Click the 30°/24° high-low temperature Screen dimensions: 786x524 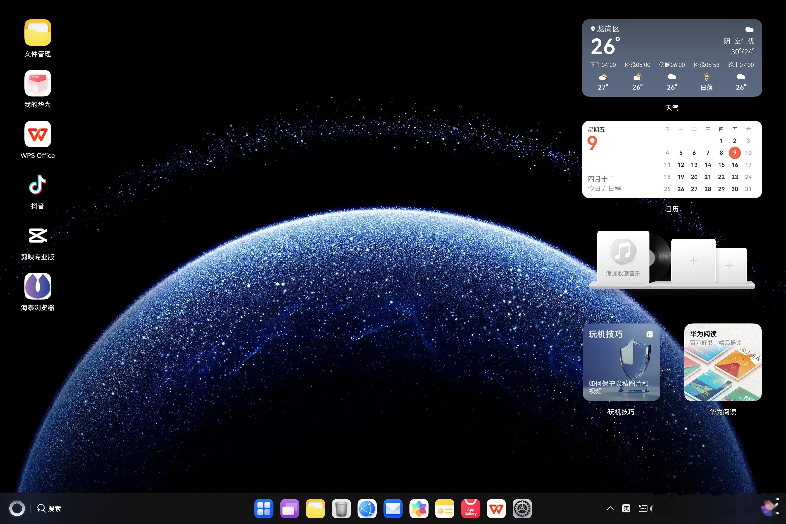743,51
